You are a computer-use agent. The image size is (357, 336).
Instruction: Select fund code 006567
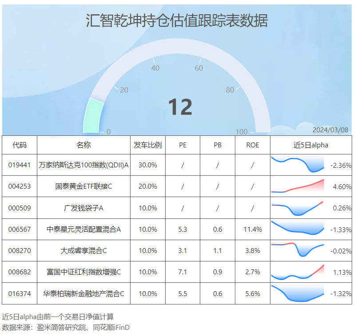coord(20,229)
